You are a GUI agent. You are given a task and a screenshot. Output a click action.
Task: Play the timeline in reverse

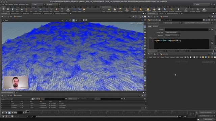coord(6,113)
